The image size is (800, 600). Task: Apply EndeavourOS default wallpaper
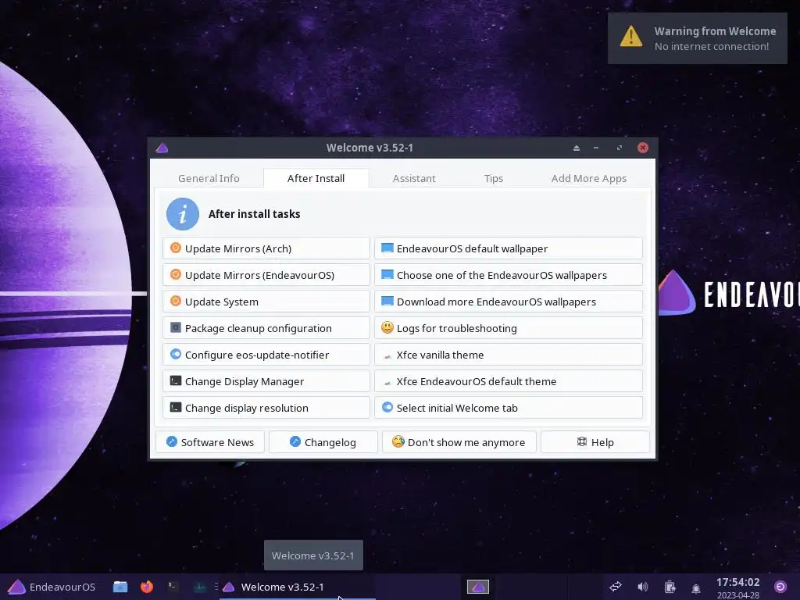coord(508,248)
